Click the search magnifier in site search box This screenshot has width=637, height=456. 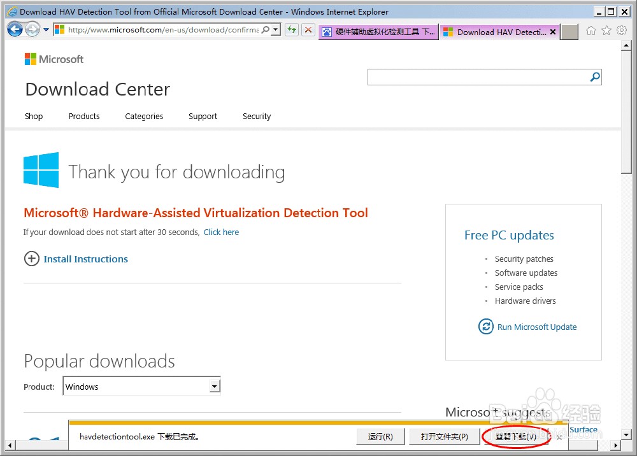click(x=595, y=77)
